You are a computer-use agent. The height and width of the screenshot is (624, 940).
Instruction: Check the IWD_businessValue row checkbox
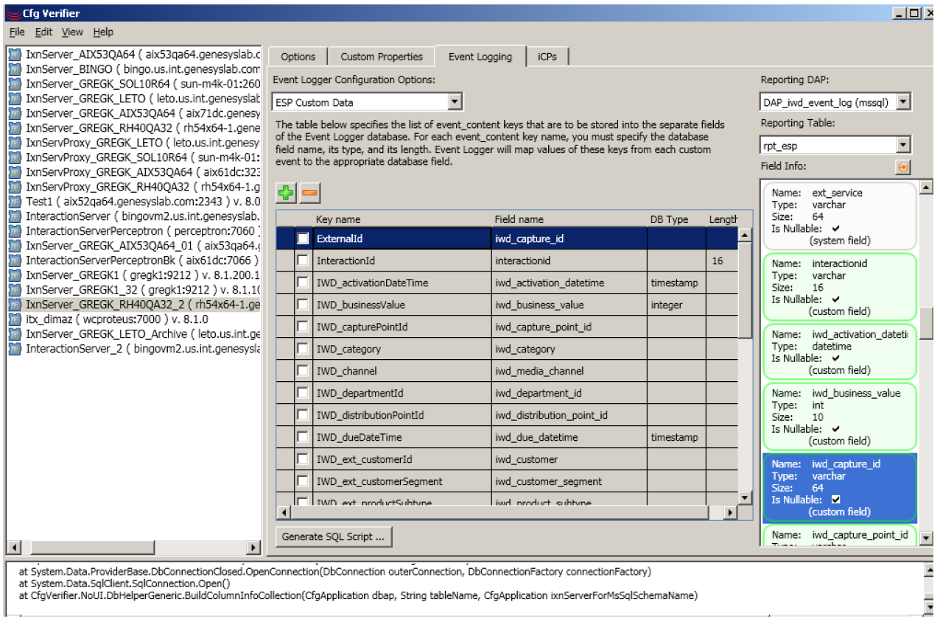click(x=303, y=305)
